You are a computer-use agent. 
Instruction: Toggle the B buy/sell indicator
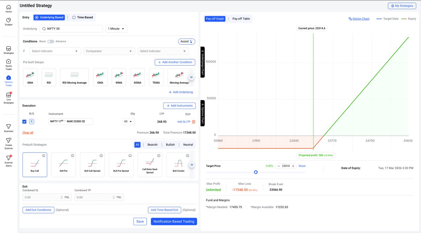(32, 122)
